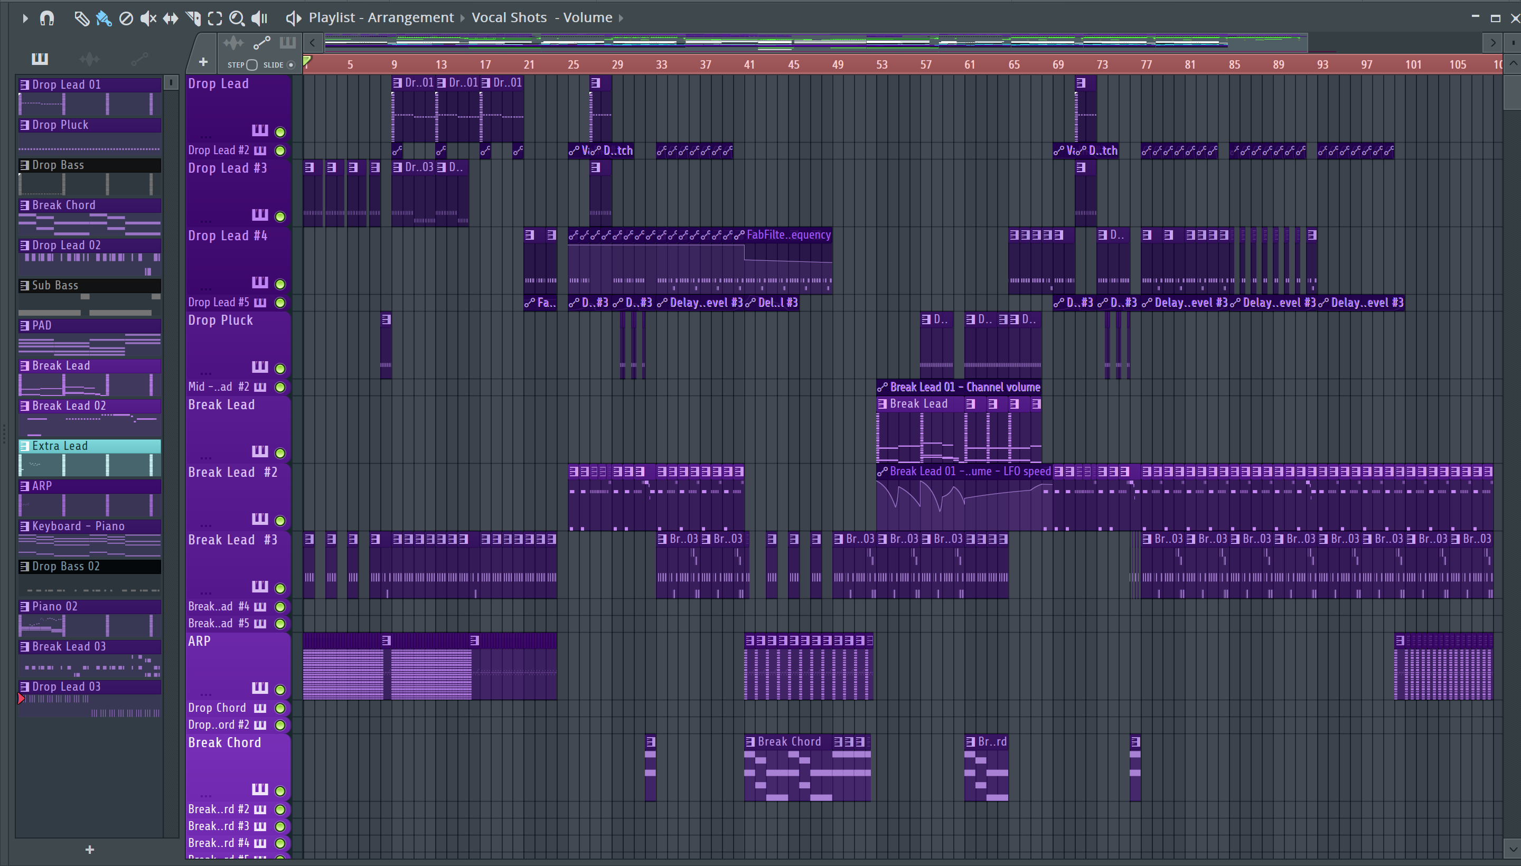This screenshot has height=866, width=1521.
Task: Enable the SLIDE radio option
Action: 291,65
